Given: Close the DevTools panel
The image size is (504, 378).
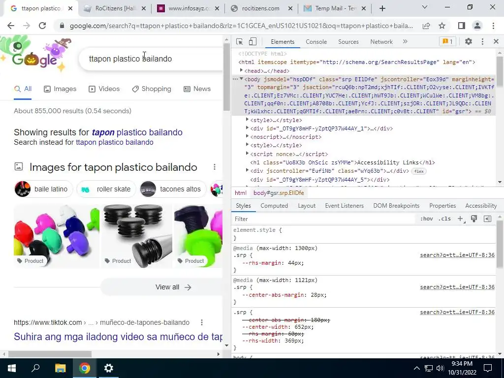Looking at the screenshot, I should coord(496,41).
